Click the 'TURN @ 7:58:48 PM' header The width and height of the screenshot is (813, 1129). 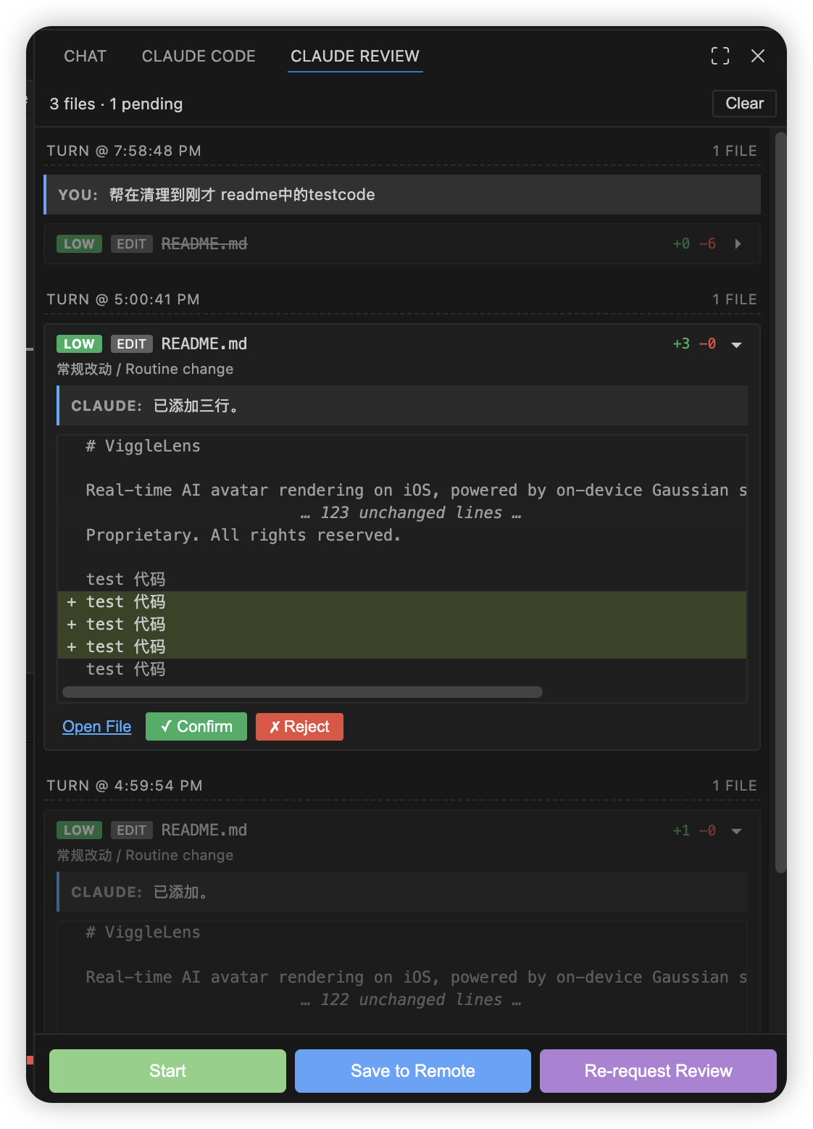tap(124, 151)
